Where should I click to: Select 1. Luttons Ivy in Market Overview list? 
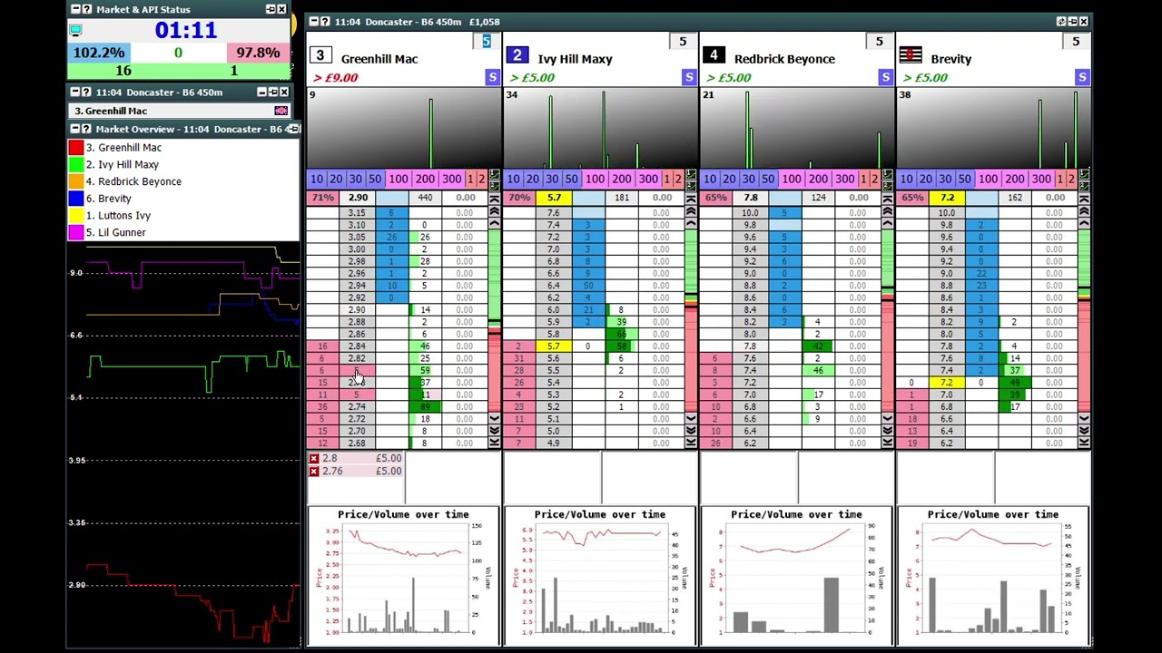coord(118,215)
